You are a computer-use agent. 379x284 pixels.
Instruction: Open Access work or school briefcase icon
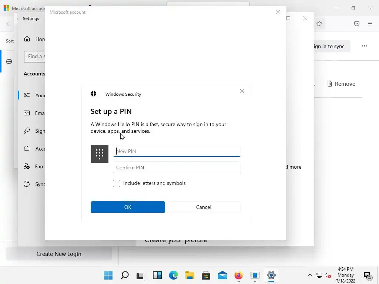[x=27, y=149]
